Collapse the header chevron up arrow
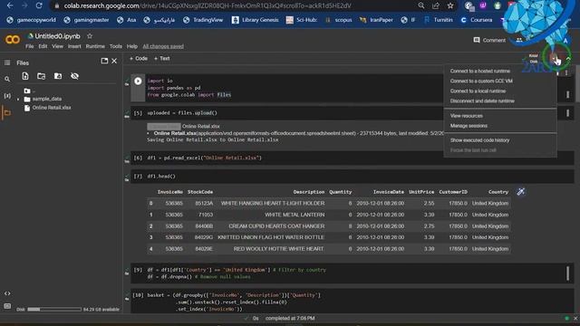 click(568, 58)
